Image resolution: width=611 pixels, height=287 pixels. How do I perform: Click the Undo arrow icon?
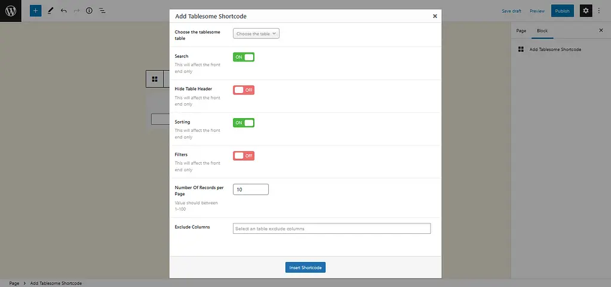(x=64, y=11)
